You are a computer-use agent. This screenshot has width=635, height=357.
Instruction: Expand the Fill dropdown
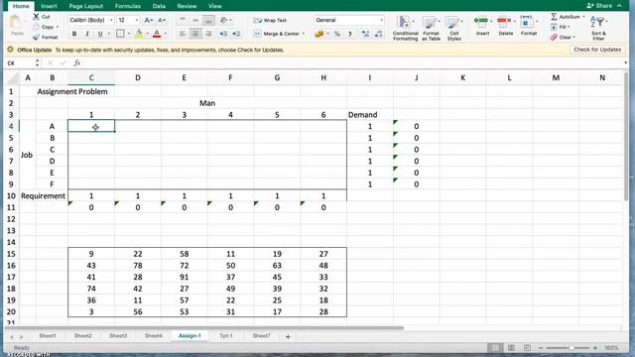[x=569, y=27]
